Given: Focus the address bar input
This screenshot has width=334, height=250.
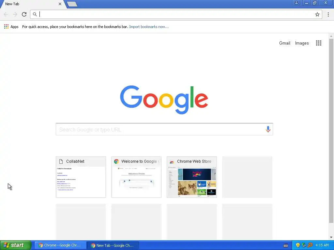Looking at the screenshot, I should click(176, 14).
